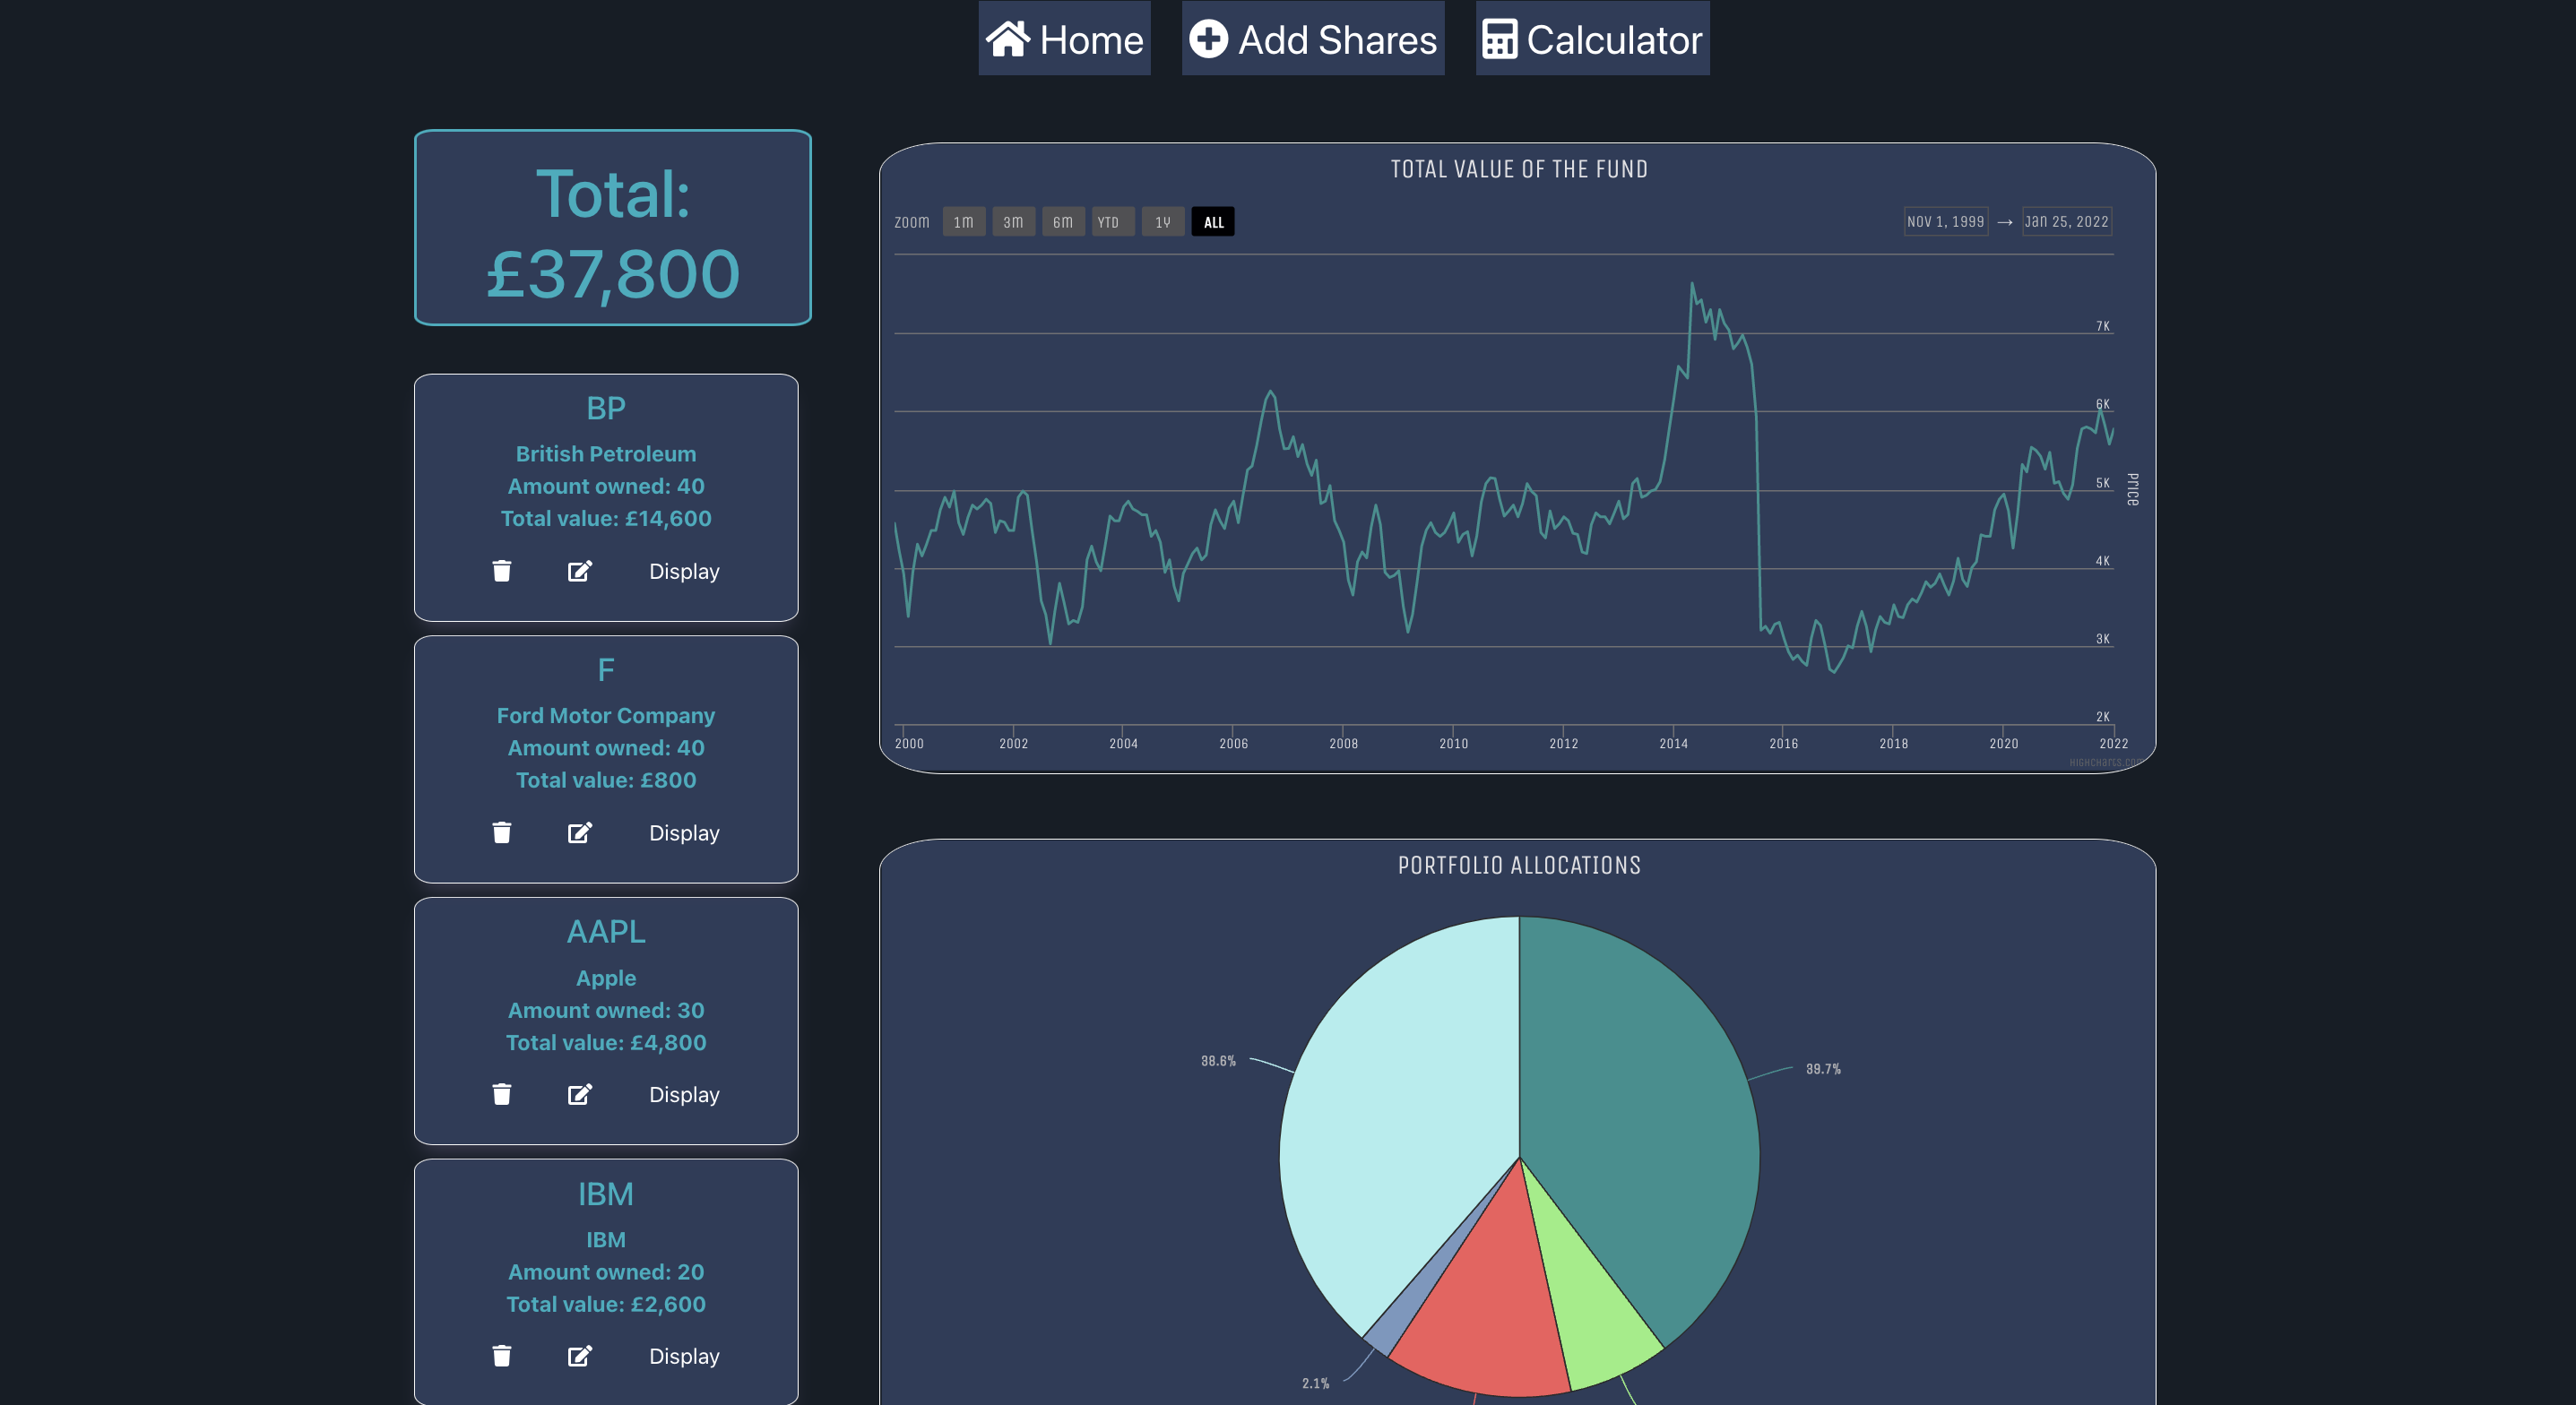Click 'Total value: £4,800' text
Viewport: 2576px width, 1405px height.
coord(606,1042)
